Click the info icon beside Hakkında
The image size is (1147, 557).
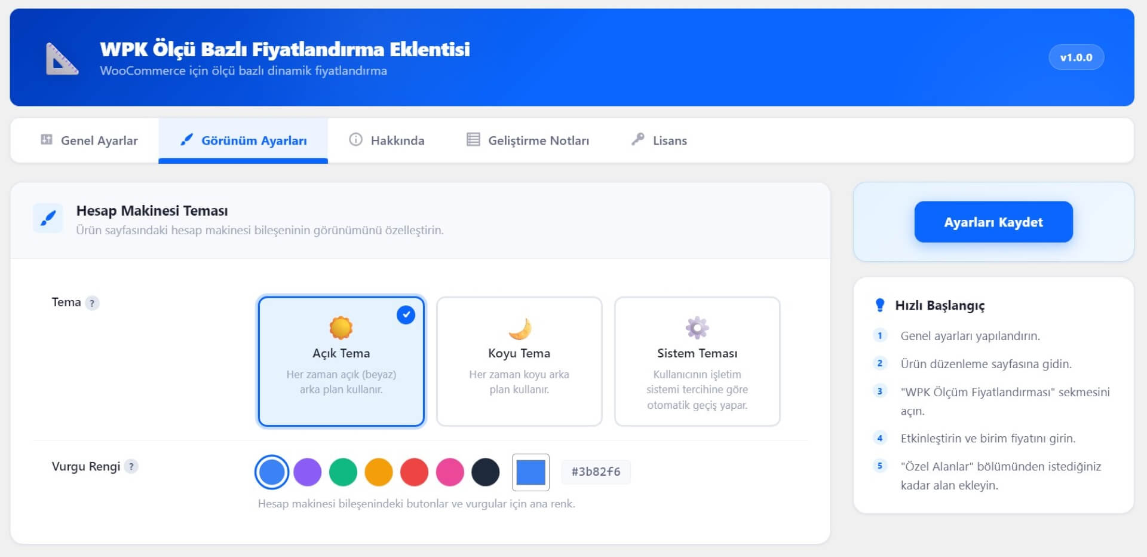click(355, 140)
